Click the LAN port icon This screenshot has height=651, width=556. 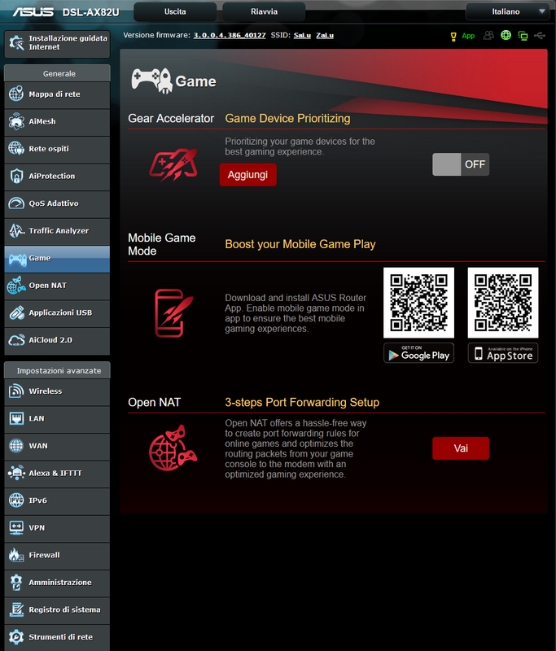[x=16, y=418]
